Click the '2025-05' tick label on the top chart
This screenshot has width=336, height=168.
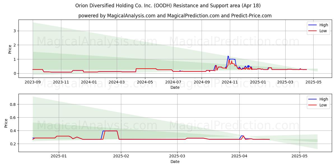point(314,82)
